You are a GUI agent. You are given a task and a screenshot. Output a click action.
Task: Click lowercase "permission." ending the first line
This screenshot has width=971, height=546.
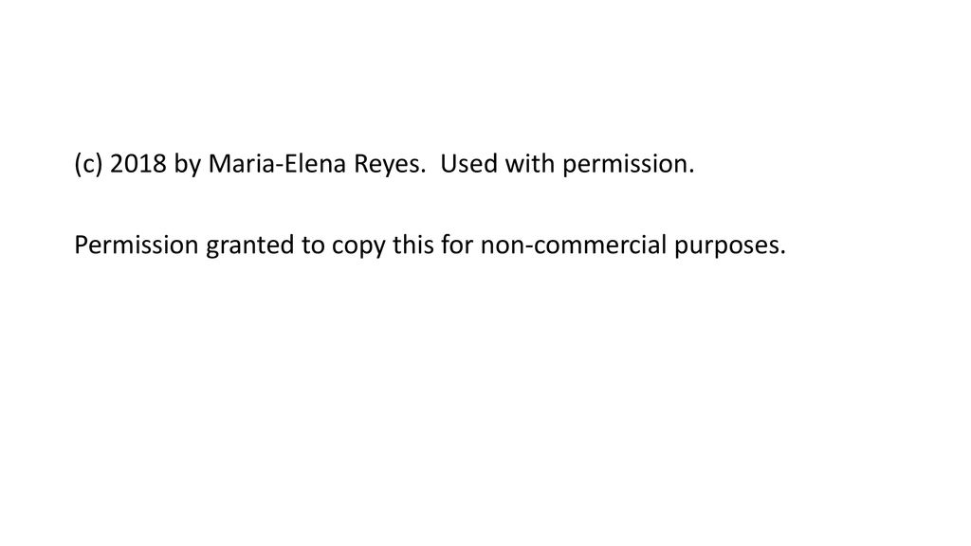pyautogui.click(x=628, y=165)
